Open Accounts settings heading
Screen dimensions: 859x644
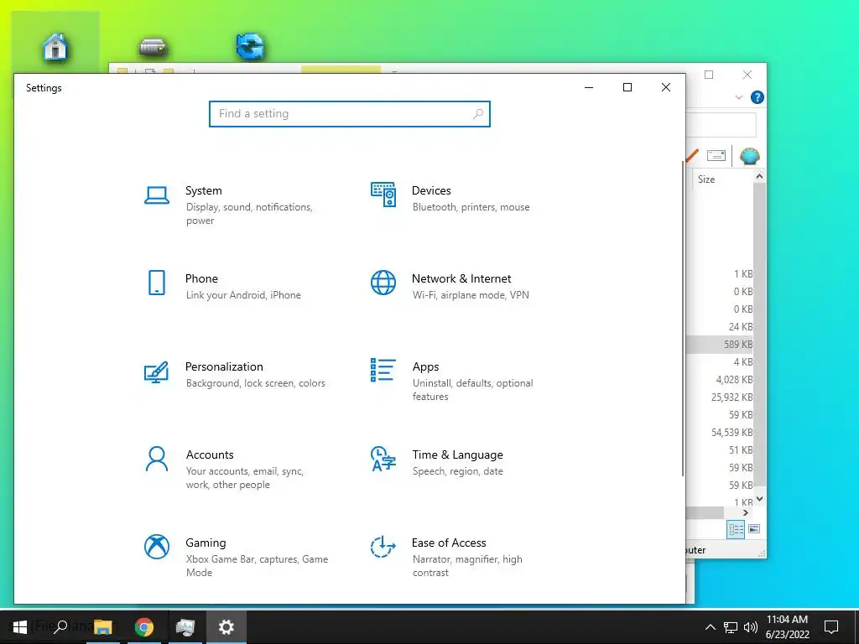210,455
